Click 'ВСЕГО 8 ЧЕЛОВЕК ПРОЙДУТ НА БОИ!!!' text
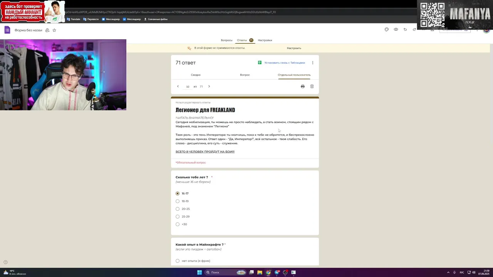This screenshot has width=493, height=277. click(205, 152)
